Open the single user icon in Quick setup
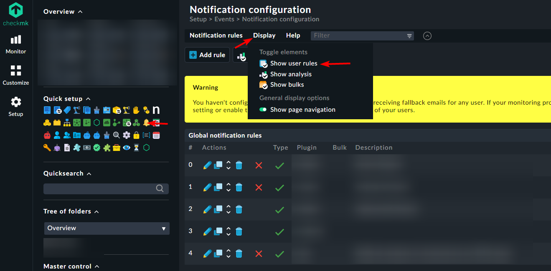Viewport: 551px width, 271px height. point(57,135)
